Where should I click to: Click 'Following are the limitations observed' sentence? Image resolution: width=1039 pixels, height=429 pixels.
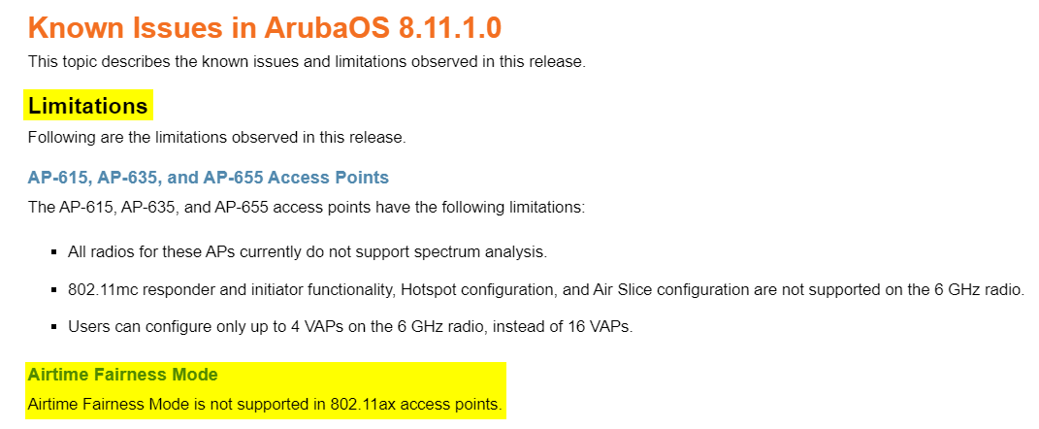(x=216, y=137)
